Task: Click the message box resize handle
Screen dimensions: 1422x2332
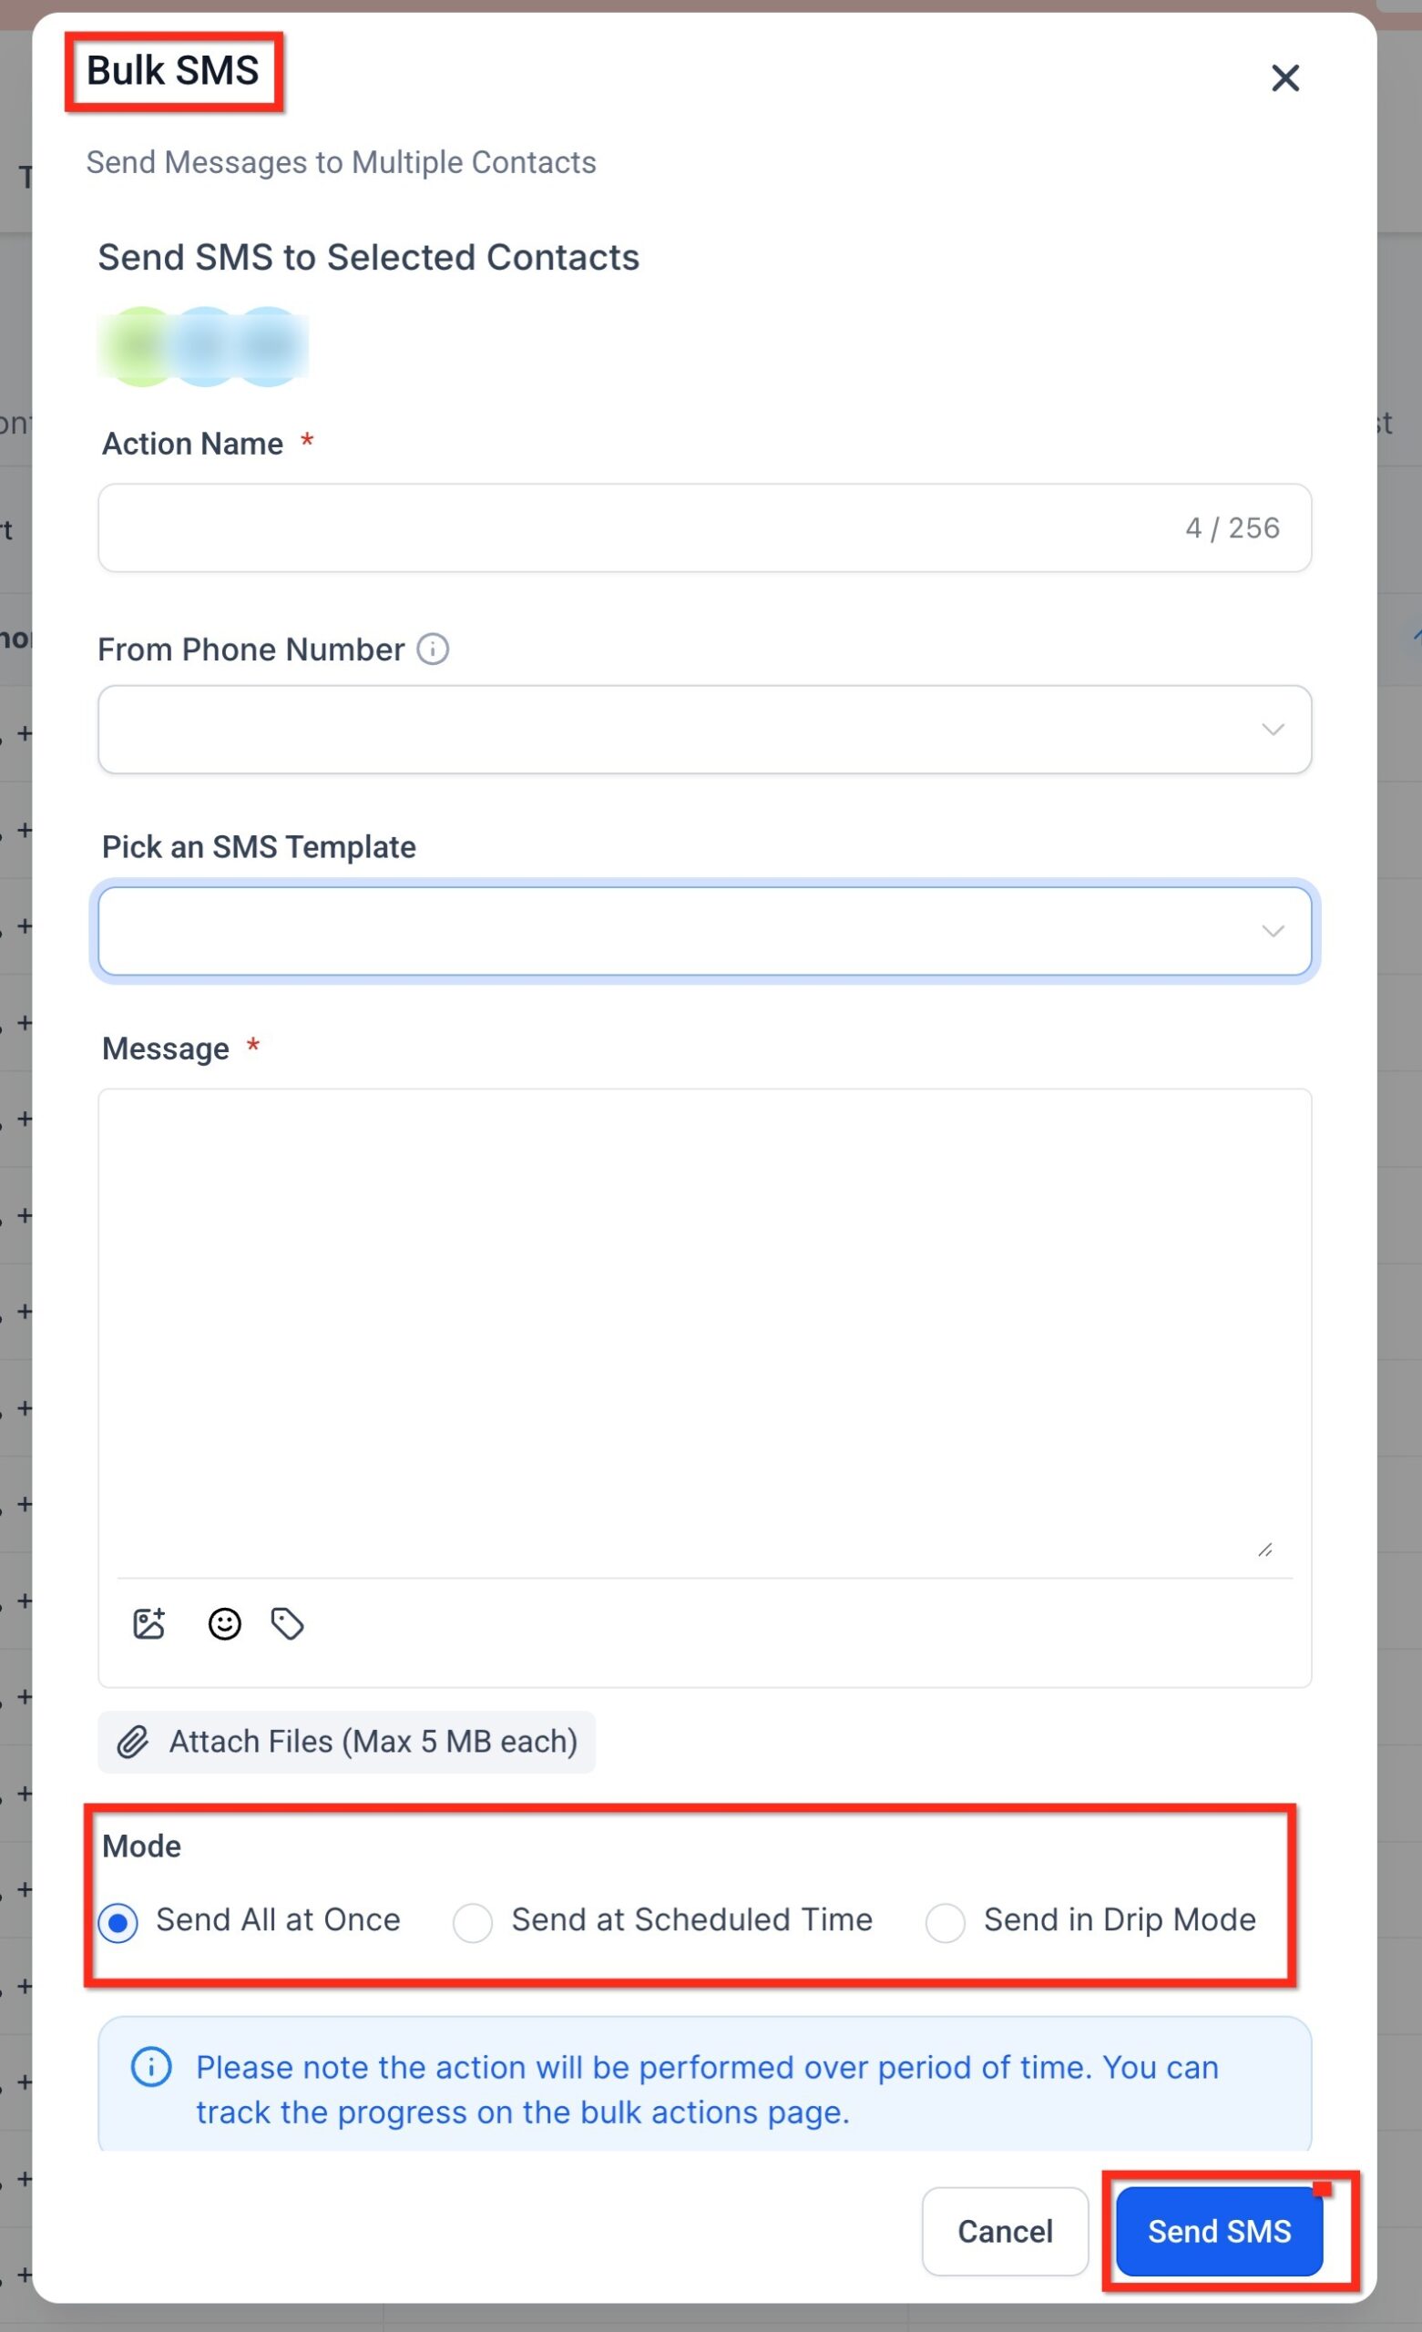Action: pyautogui.click(x=1264, y=1550)
